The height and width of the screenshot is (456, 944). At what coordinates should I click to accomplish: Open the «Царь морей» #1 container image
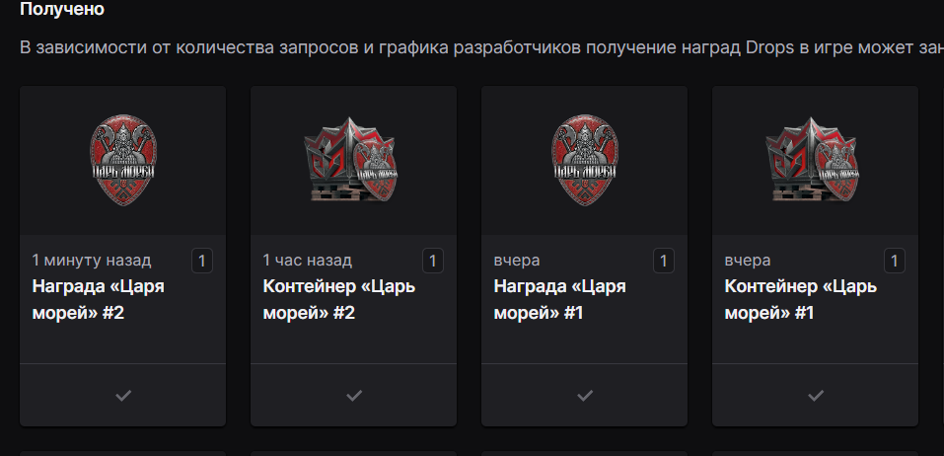pyautogui.click(x=815, y=159)
